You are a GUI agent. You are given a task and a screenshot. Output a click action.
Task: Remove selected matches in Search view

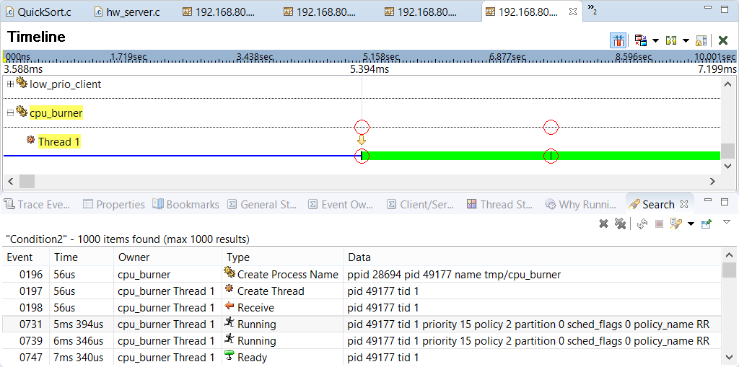coord(603,224)
